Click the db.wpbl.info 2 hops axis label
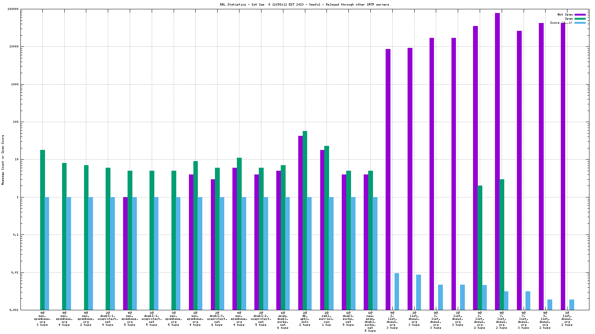Image resolution: width=595 pixels, height=334 pixels. [x=305, y=319]
